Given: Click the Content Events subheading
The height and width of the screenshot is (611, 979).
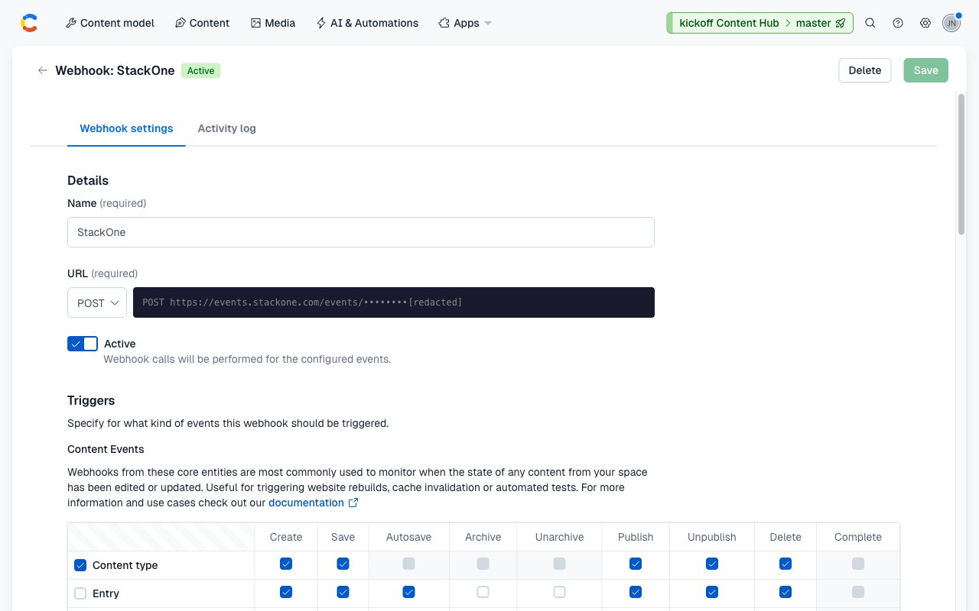Looking at the screenshot, I should click(106, 449).
